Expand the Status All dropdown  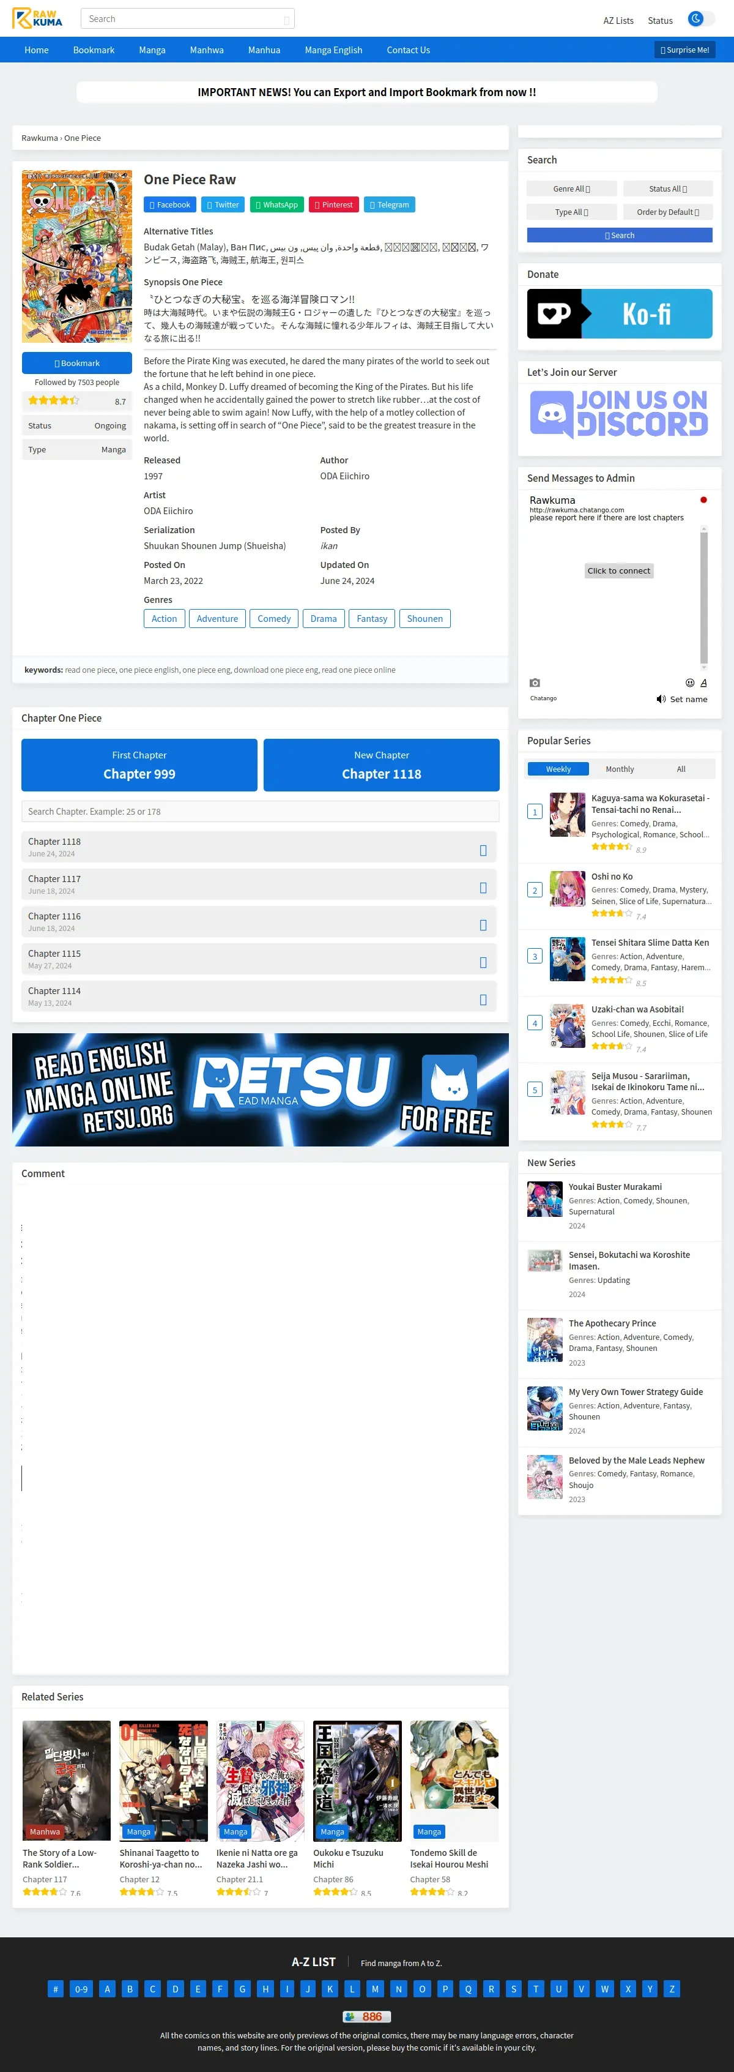tap(667, 189)
